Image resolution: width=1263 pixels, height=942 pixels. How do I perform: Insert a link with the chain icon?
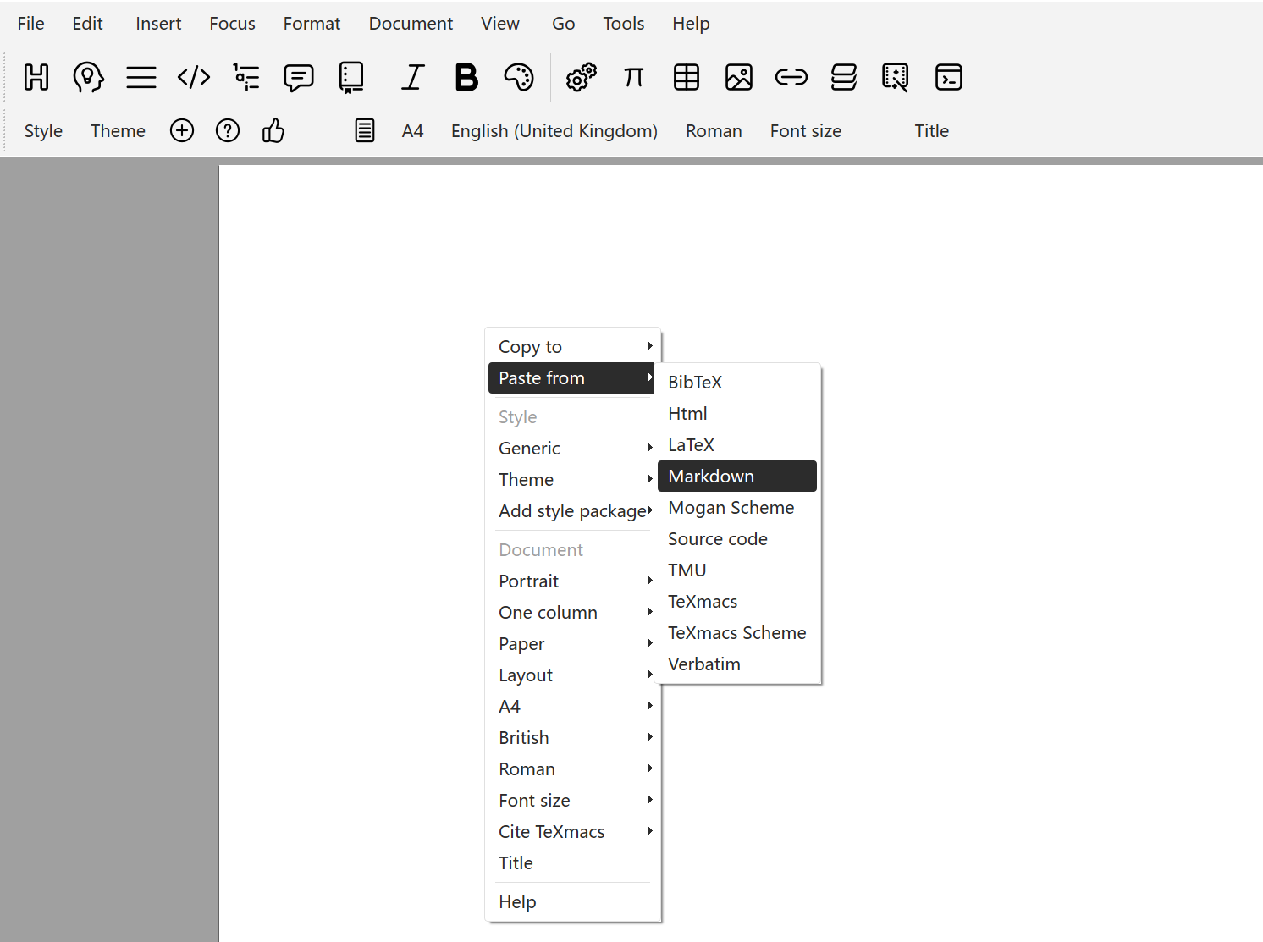click(x=791, y=77)
